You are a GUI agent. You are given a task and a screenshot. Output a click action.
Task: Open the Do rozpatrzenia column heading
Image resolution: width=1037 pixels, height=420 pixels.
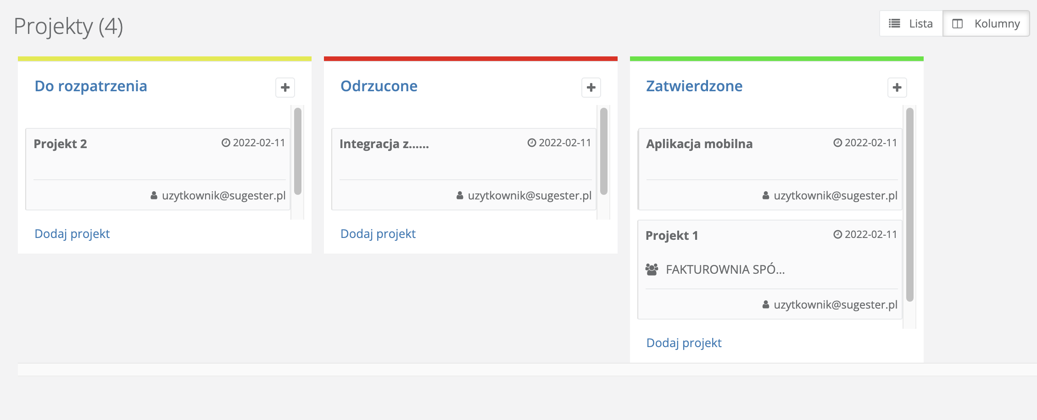coord(91,86)
